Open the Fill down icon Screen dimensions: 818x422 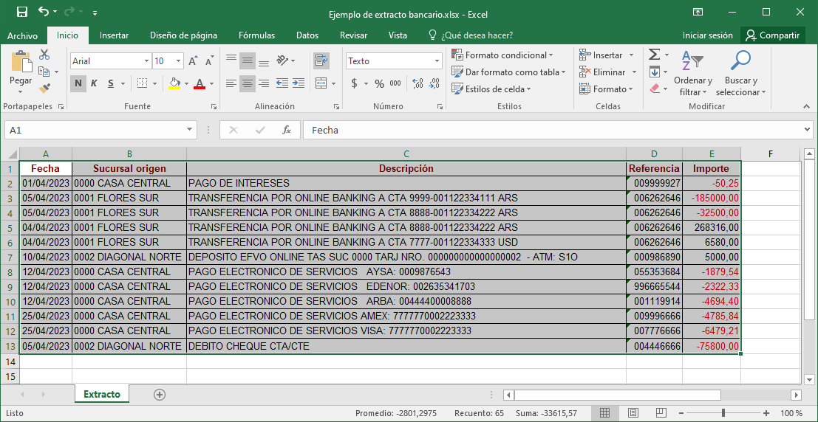[654, 72]
